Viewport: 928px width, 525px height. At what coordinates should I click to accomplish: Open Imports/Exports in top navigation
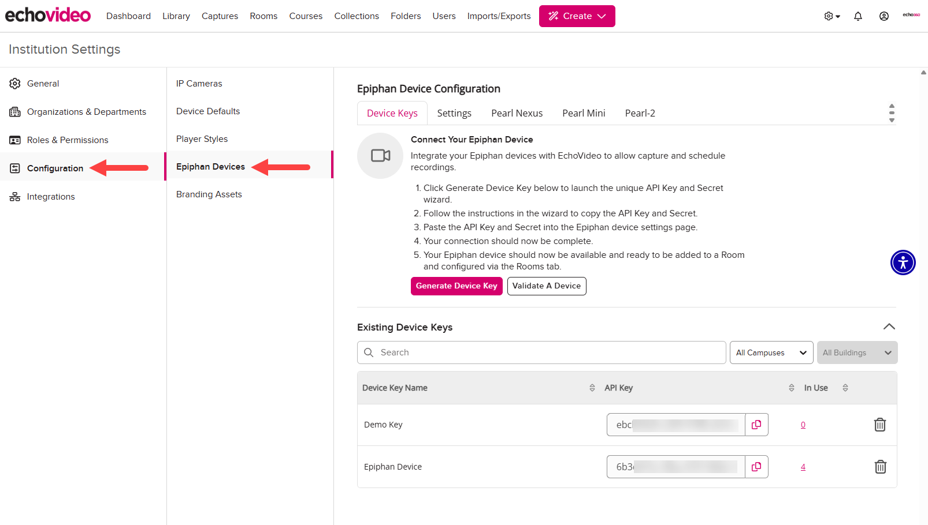[x=499, y=16]
